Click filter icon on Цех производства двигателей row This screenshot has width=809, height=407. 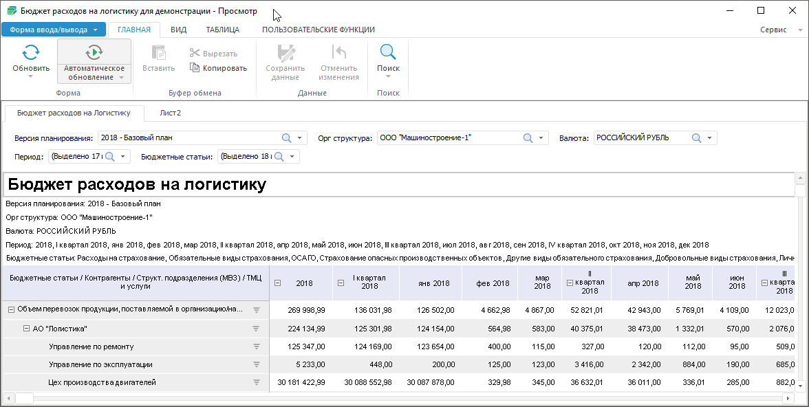coord(256,382)
